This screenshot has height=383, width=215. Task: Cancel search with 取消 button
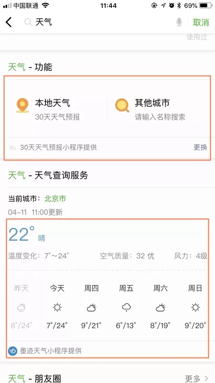[x=201, y=22]
